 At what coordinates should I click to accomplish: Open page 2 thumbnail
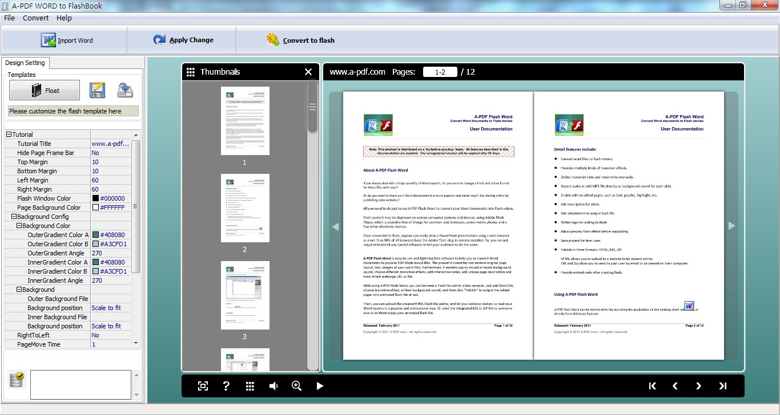point(245,208)
